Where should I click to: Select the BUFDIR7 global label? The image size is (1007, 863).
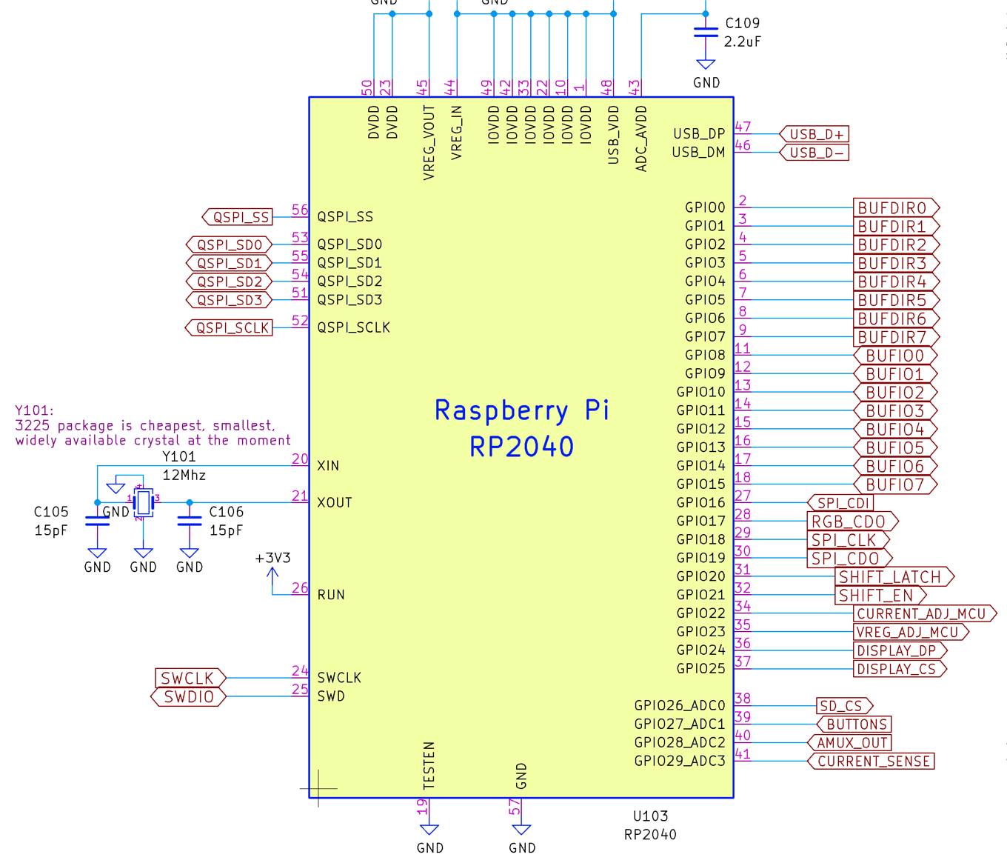point(897,337)
